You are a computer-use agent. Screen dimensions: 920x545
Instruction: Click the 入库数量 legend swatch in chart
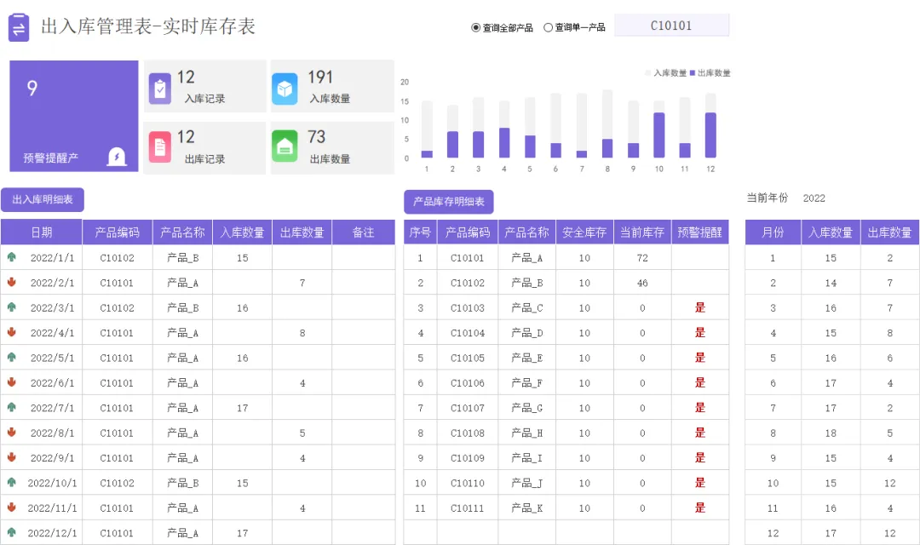(647, 72)
